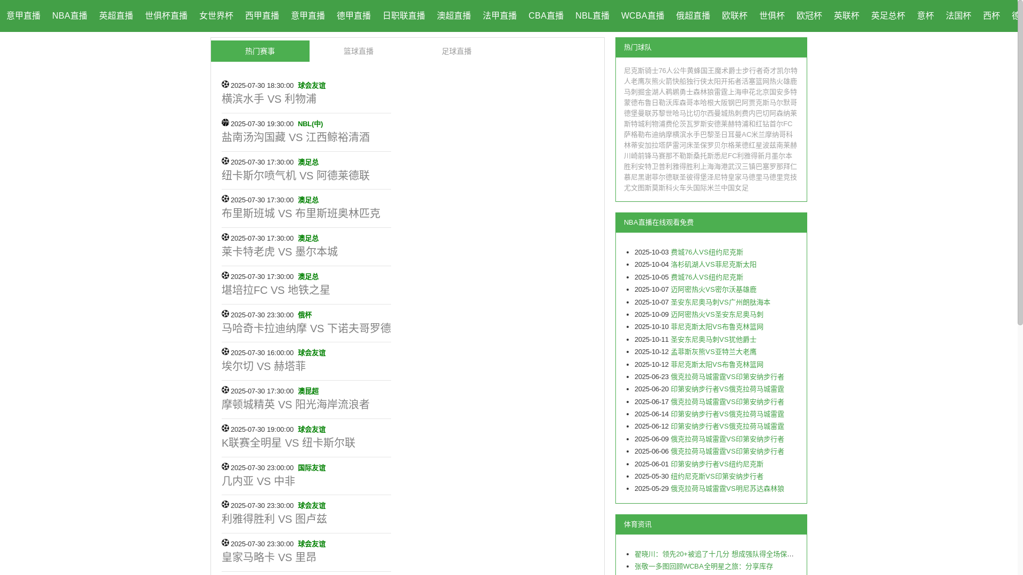This screenshot has width=1023, height=575.
Task: Open NBL直播 navigation item
Action: [x=592, y=16]
